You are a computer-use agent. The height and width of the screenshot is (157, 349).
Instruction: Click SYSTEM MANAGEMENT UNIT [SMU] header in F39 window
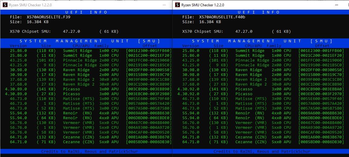click(x=90, y=41)
